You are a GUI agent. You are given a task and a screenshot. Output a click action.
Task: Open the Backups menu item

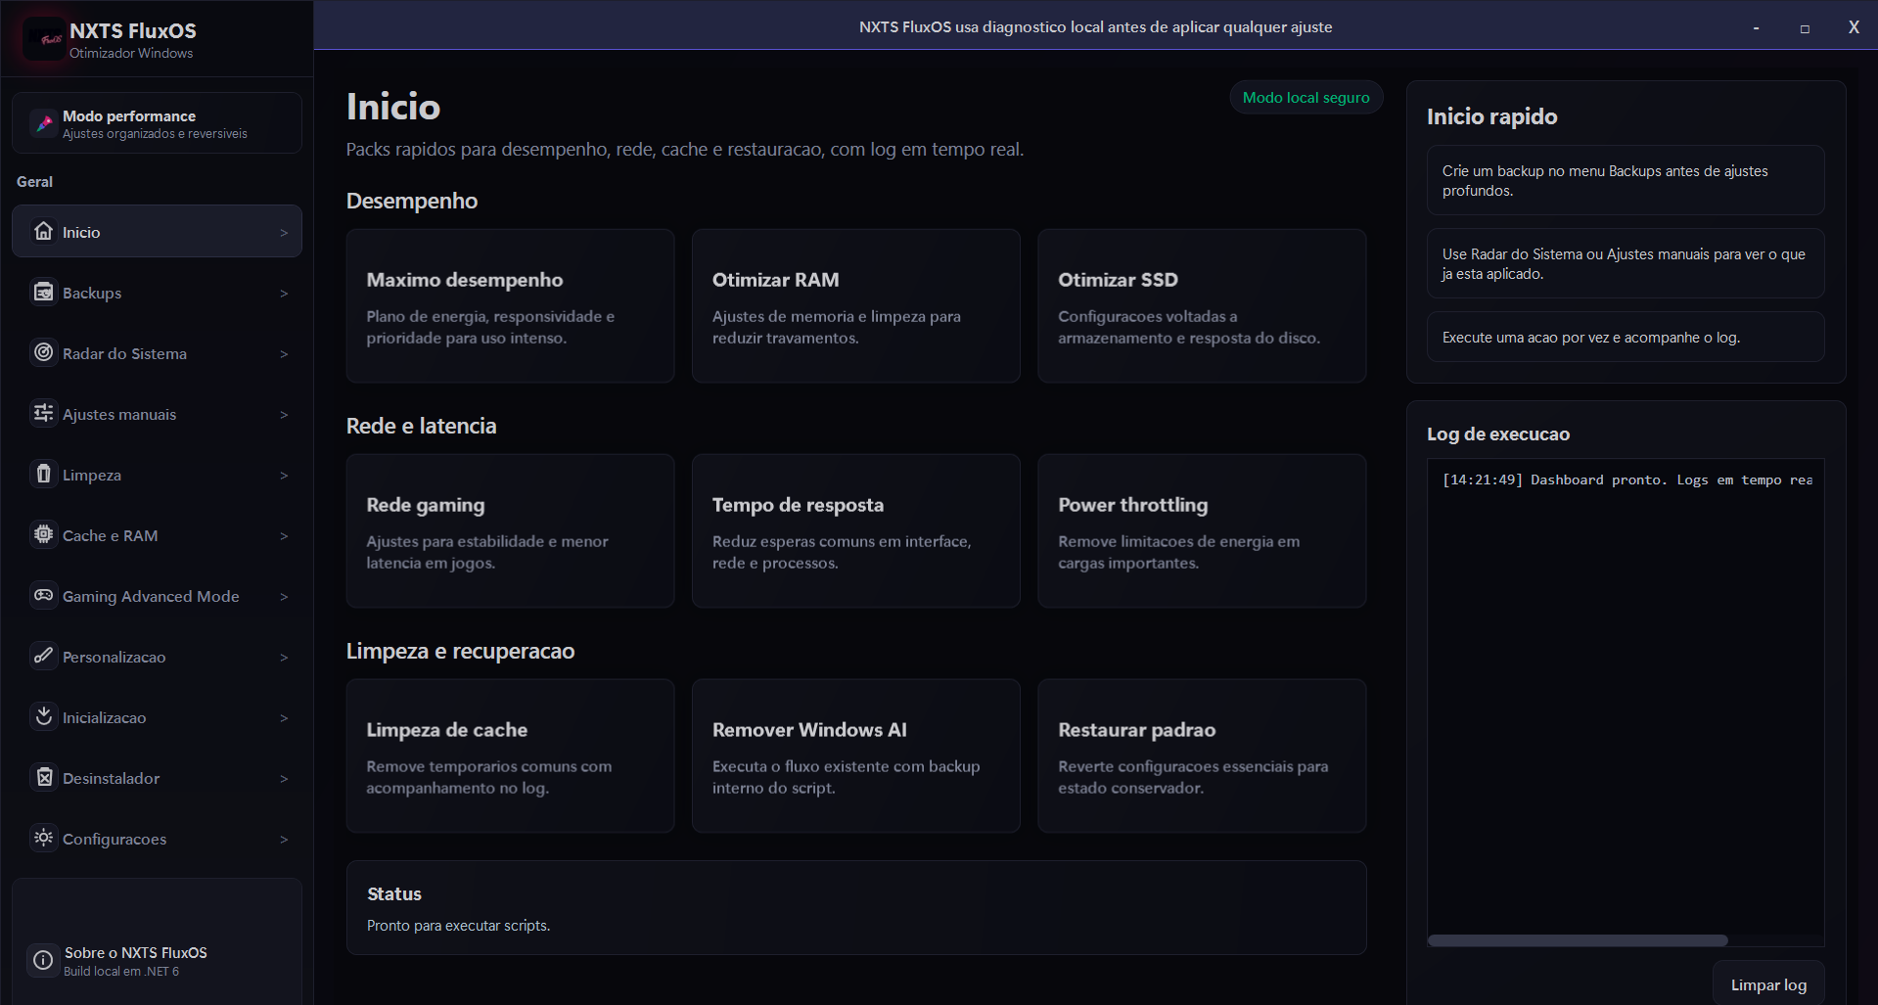(x=157, y=292)
